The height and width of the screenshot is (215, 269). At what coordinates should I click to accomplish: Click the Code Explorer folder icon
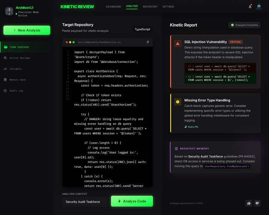tap(6, 47)
